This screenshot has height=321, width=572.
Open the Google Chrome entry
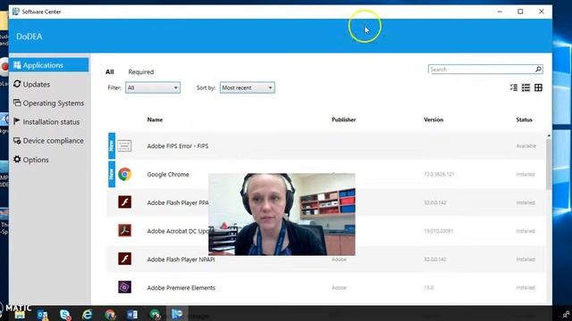pos(168,175)
